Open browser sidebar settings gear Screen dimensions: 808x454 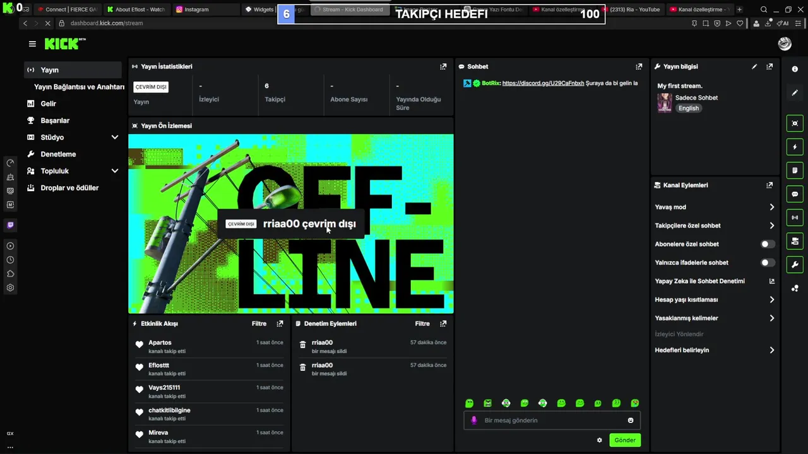point(10,288)
